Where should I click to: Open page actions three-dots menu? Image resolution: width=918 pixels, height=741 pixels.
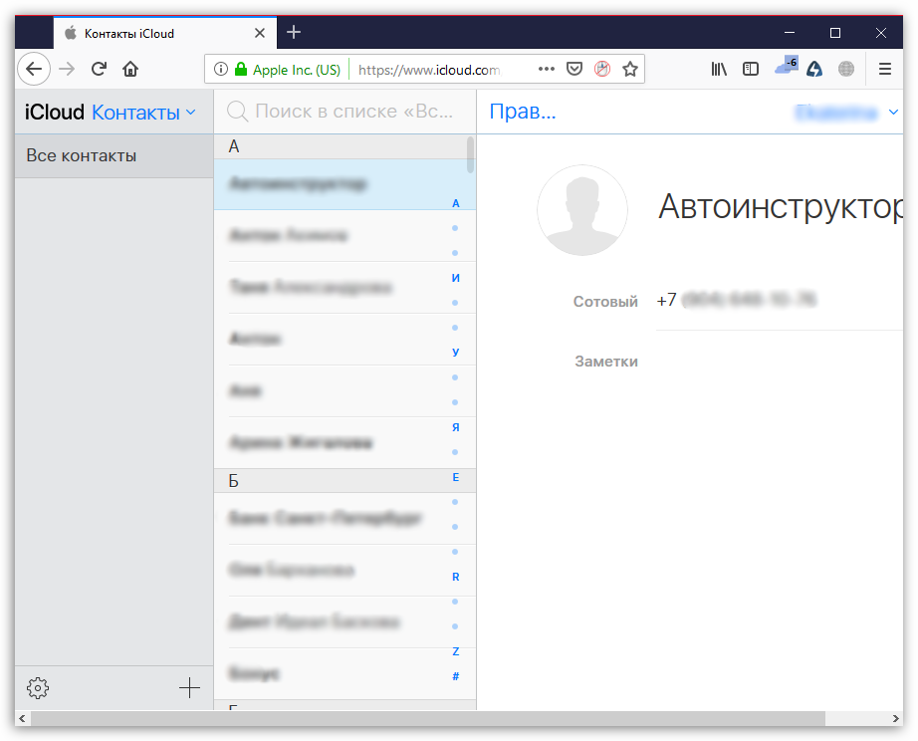pyautogui.click(x=547, y=69)
